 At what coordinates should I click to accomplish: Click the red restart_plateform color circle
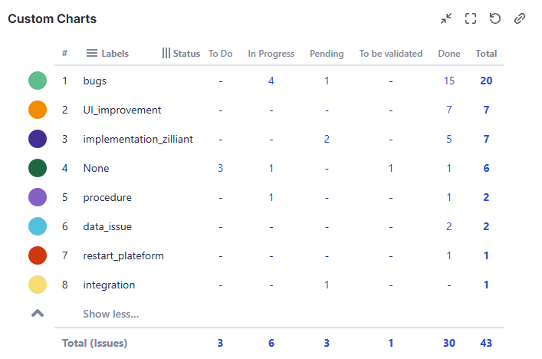pyautogui.click(x=38, y=255)
